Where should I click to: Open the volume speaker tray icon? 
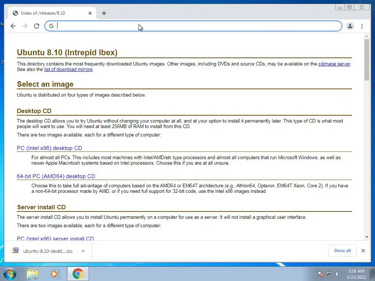338,274
